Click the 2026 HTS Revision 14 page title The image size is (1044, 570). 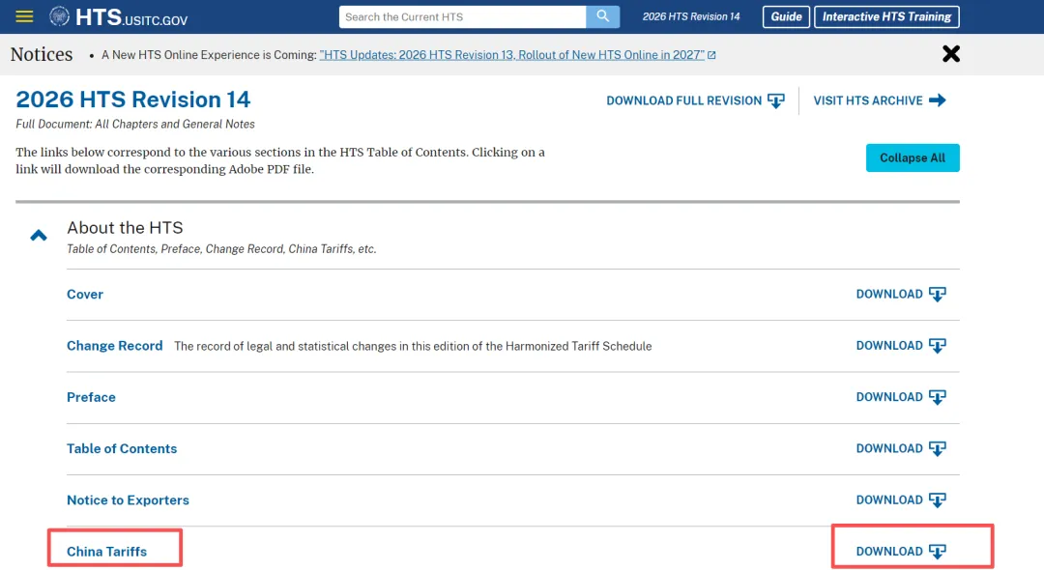click(x=133, y=100)
